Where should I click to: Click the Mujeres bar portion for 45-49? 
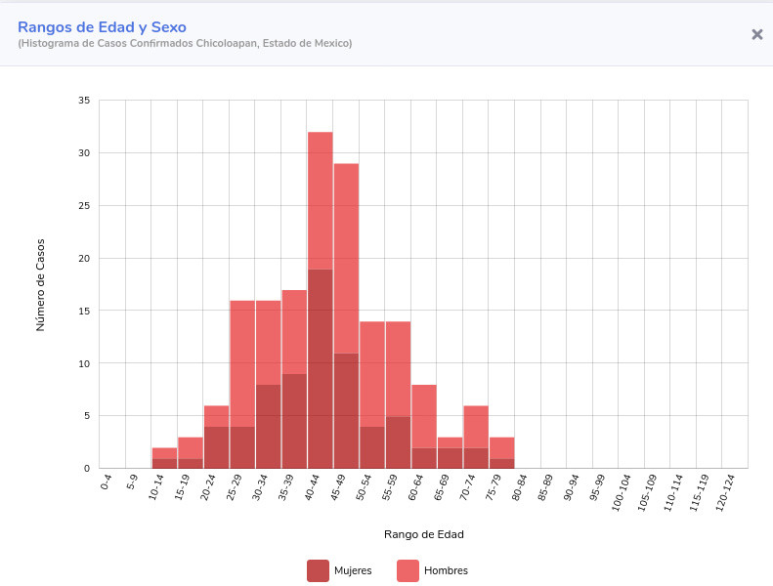tap(346, 410)
